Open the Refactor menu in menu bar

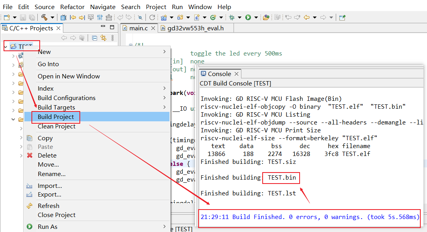[72, 7]
